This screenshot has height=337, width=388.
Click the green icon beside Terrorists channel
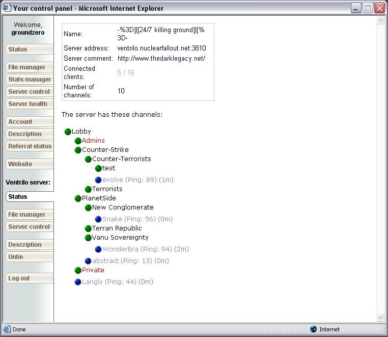88,189
